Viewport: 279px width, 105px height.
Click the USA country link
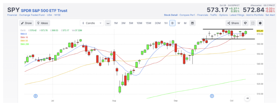point(50,15)
